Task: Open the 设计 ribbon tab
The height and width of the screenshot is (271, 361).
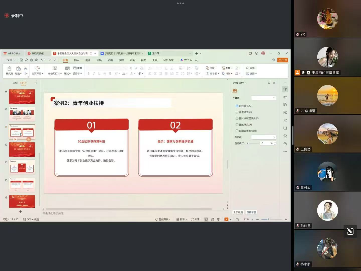Action: point(88,60)
